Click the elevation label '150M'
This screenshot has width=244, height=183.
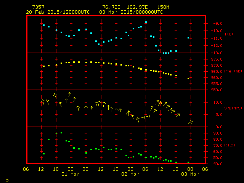[163, 7]
